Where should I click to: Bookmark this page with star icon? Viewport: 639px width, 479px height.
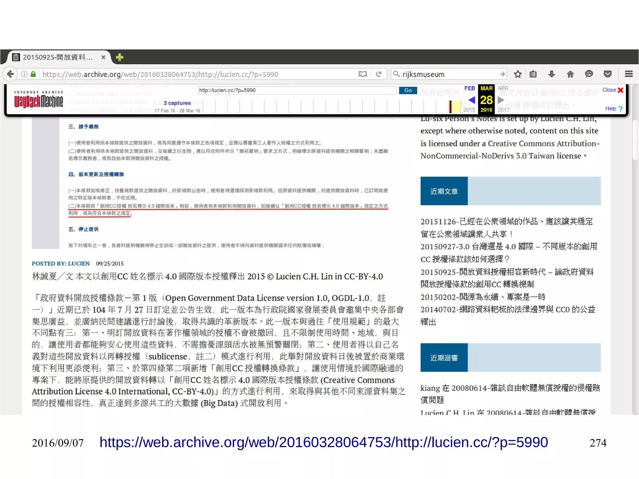click(x=518, y=74)
